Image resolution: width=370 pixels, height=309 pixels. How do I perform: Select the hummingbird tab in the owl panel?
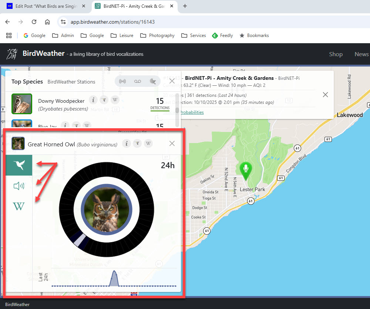19,165
